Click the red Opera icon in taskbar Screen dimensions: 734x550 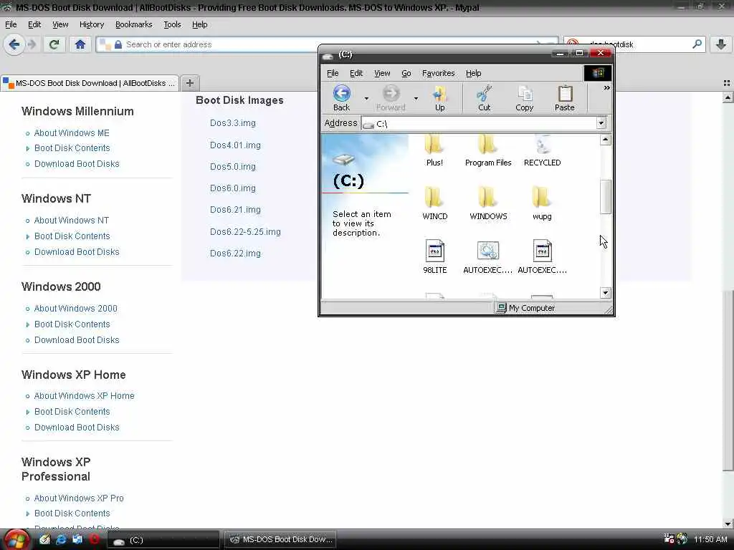pyautogui.click(x=94, y=539)
